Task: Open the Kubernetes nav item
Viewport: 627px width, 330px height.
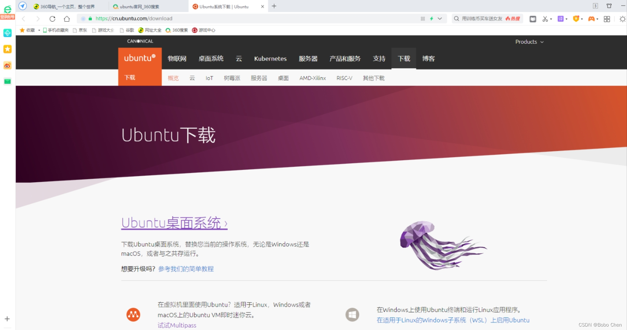Action: coord(270,59)
